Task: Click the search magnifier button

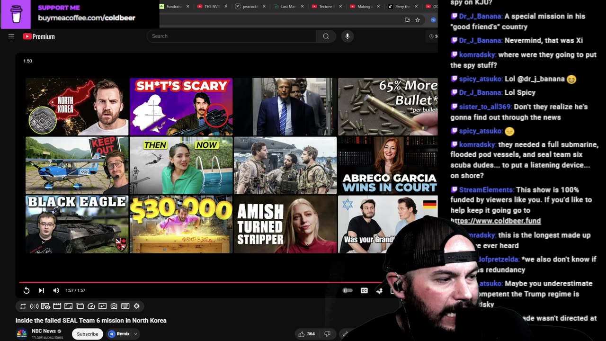Action: click(x=326, y=36)
